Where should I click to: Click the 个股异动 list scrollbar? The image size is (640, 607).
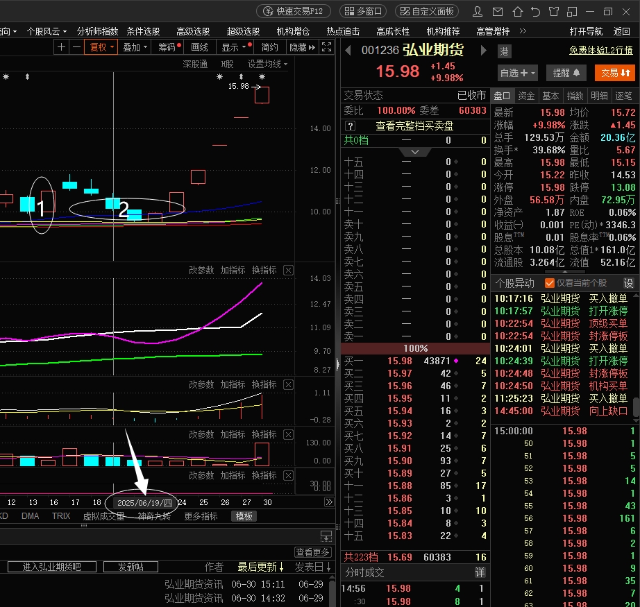pos(636,407)
